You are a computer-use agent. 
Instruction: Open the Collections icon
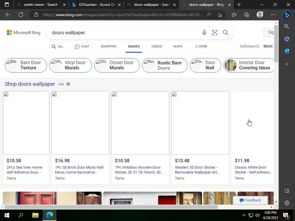tap(247, 15)
